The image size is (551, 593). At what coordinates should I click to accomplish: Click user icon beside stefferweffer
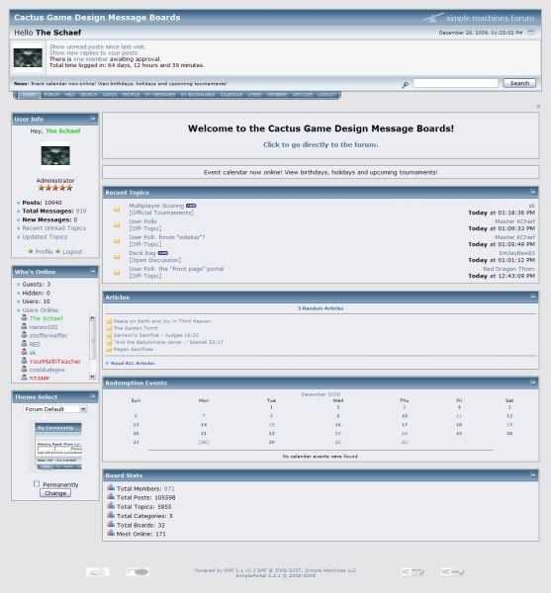[24, 335]
